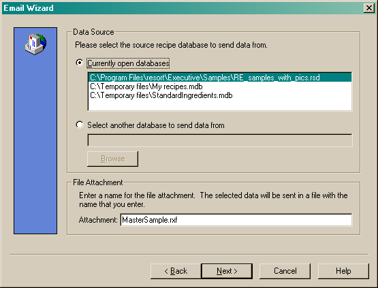Select RE_samples_with_pics.rsd in the database list

click(x=219, y=78)
